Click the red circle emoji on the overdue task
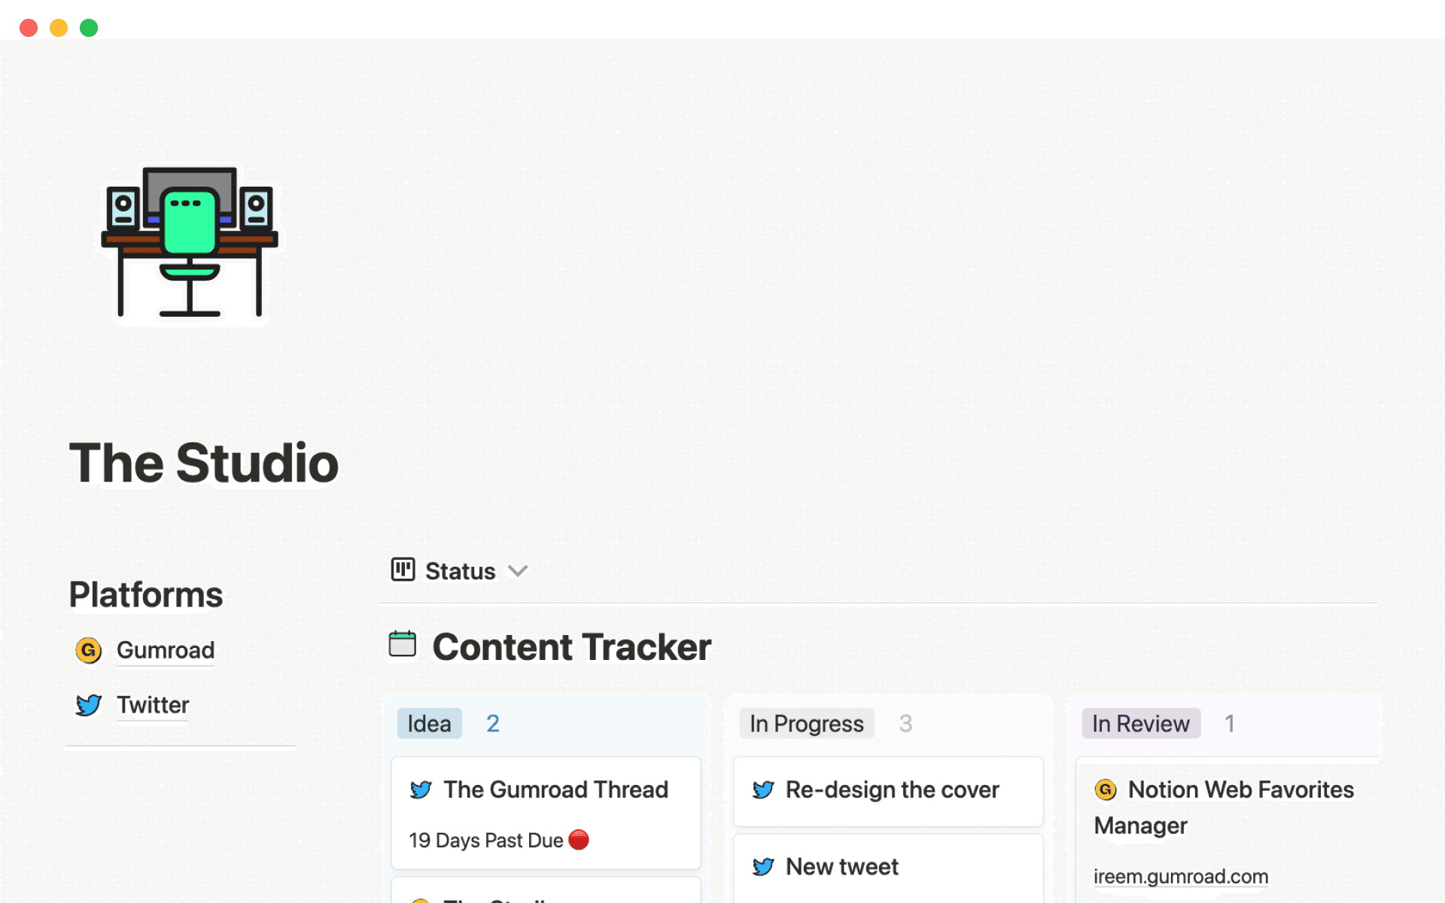The width and height of the screenshot is (1445, 903). [577, 840]
